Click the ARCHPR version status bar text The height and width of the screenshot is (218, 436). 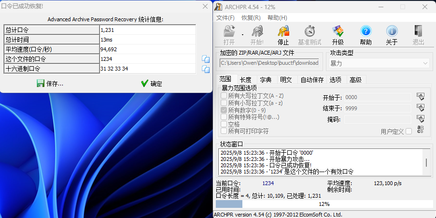point(278,215)
